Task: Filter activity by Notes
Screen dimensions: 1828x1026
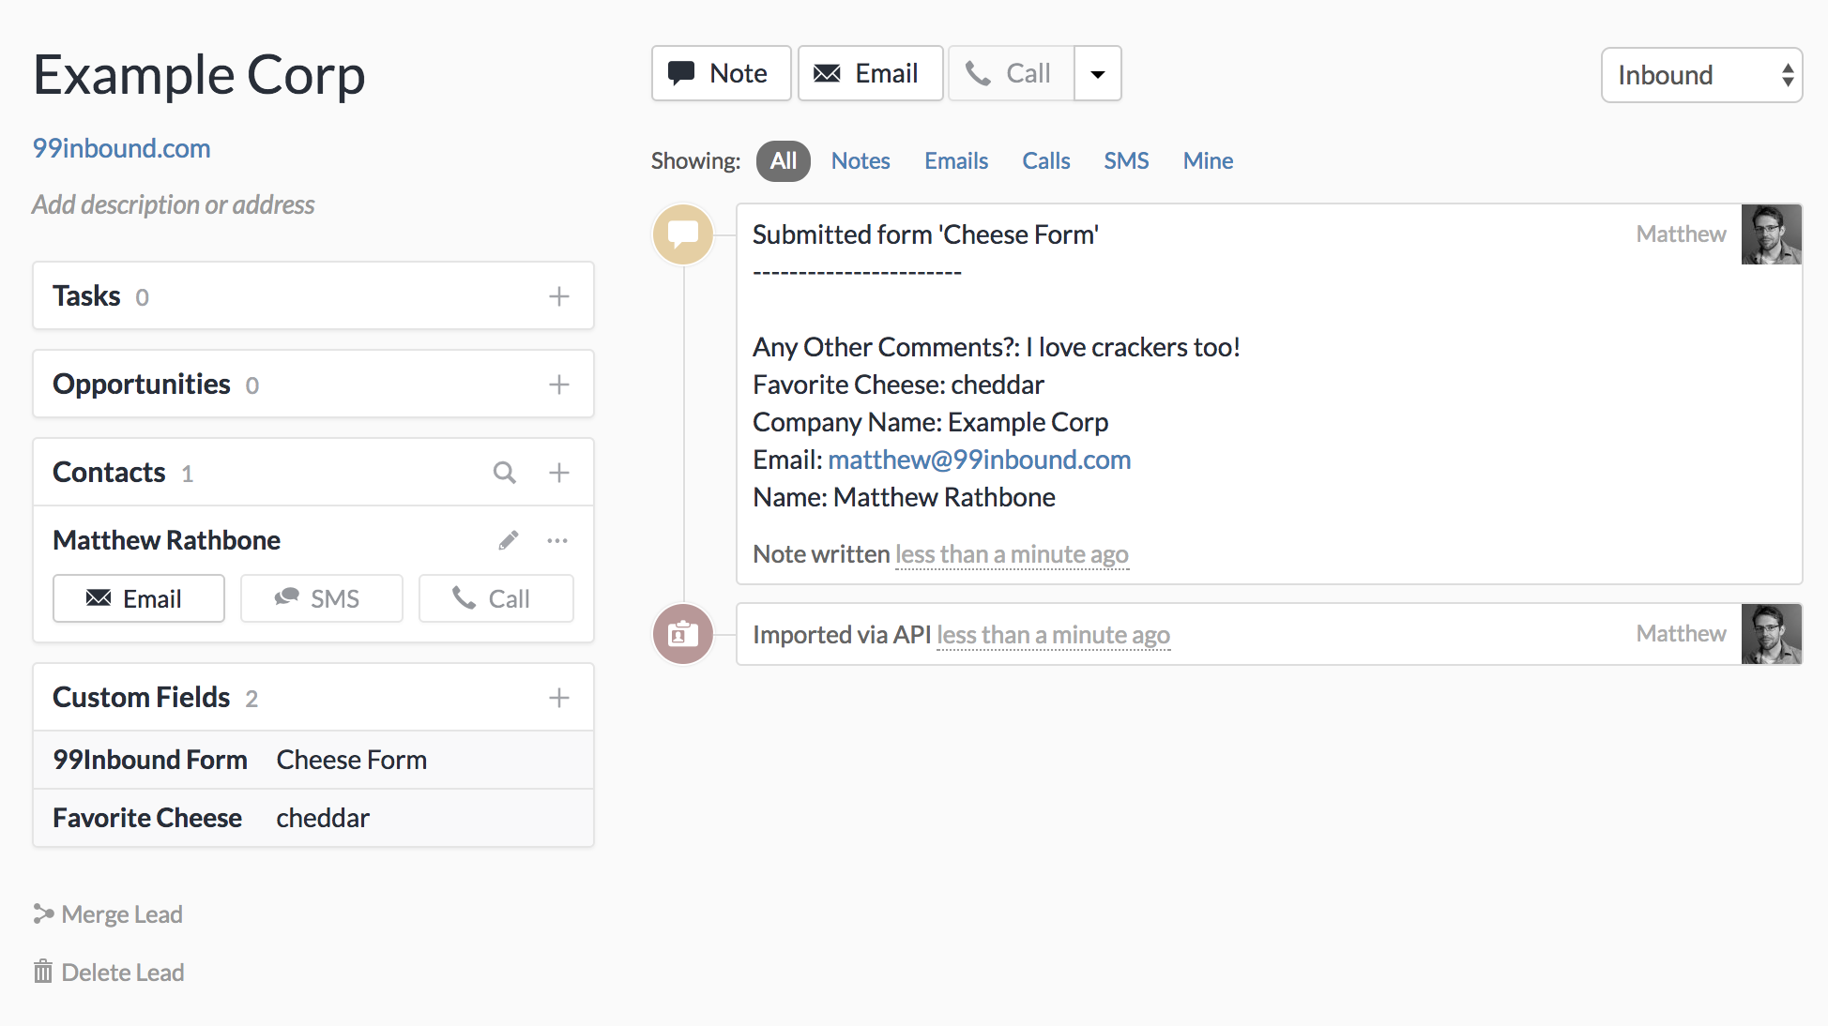Action: 861,161
